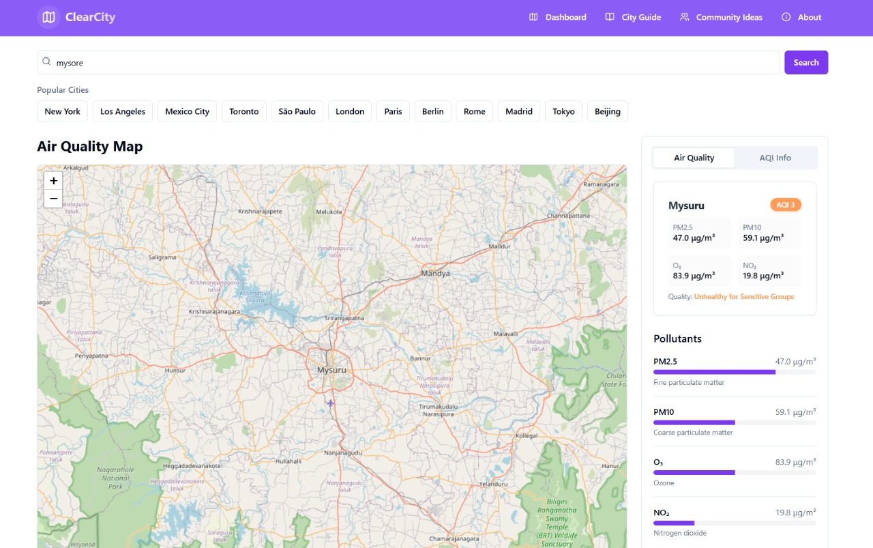Click the orange AQI 3 badge

(x=786, y=205)
